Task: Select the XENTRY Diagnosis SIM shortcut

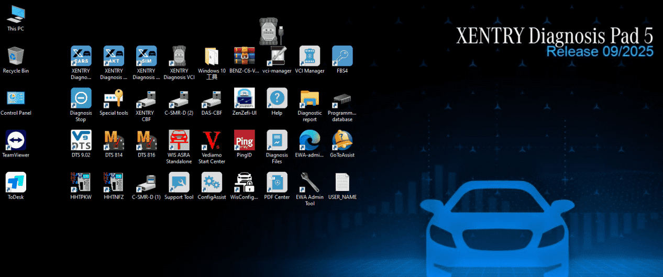Action: 146,57
